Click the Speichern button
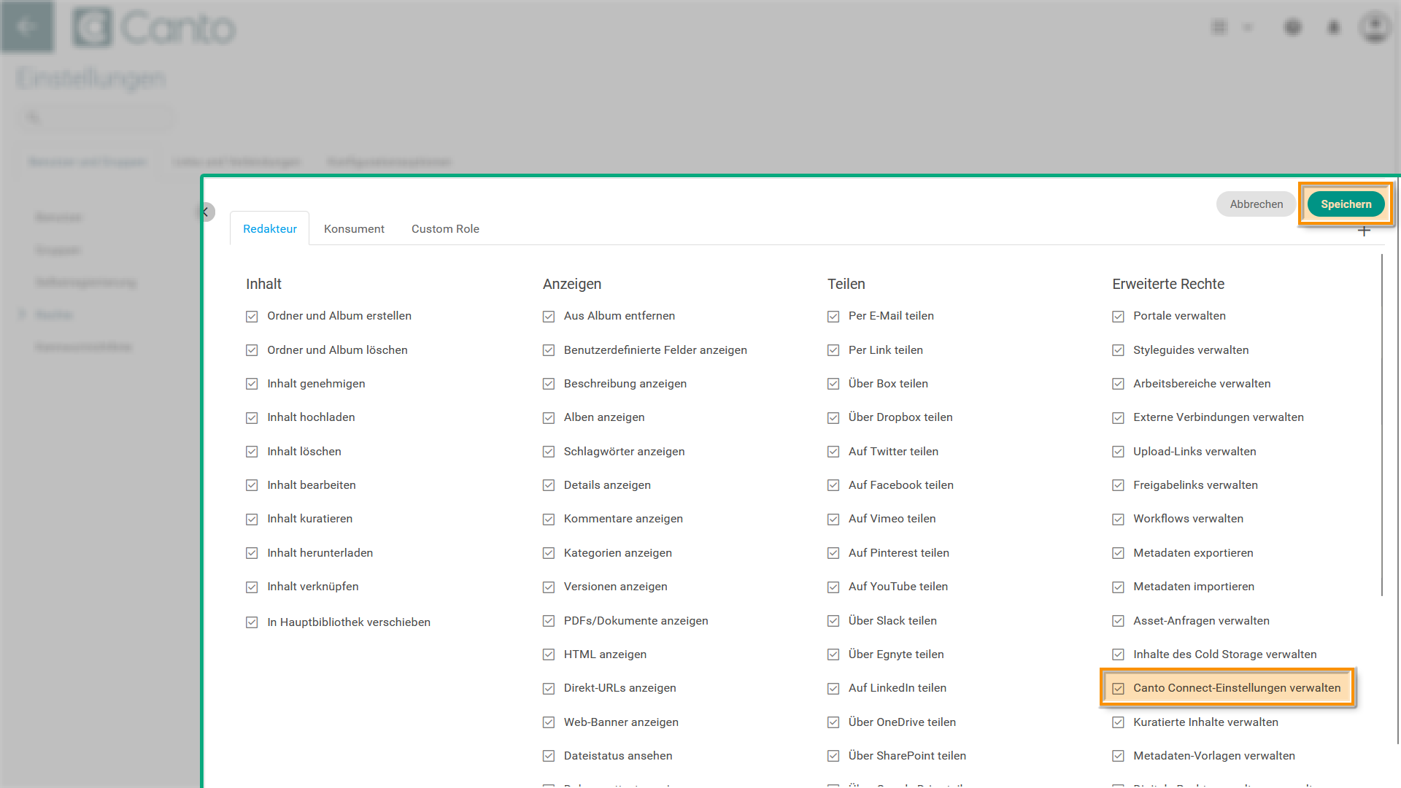1401x788 pixels. click(x=1346, y=204)
